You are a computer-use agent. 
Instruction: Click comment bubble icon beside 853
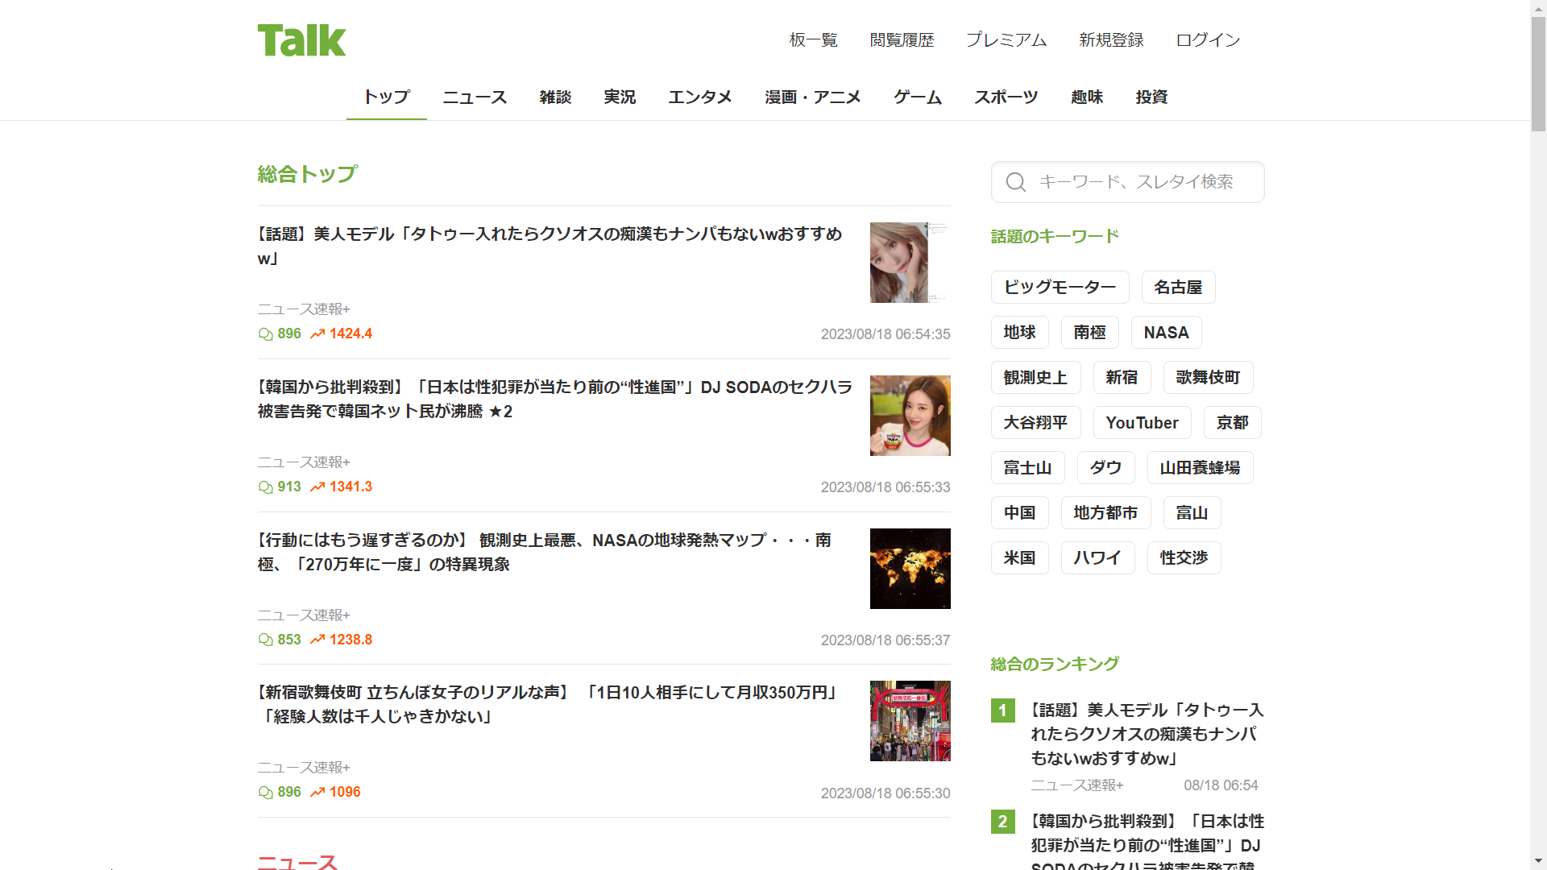point(265,640)
